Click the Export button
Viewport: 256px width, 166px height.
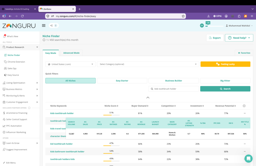pos(215,38)
